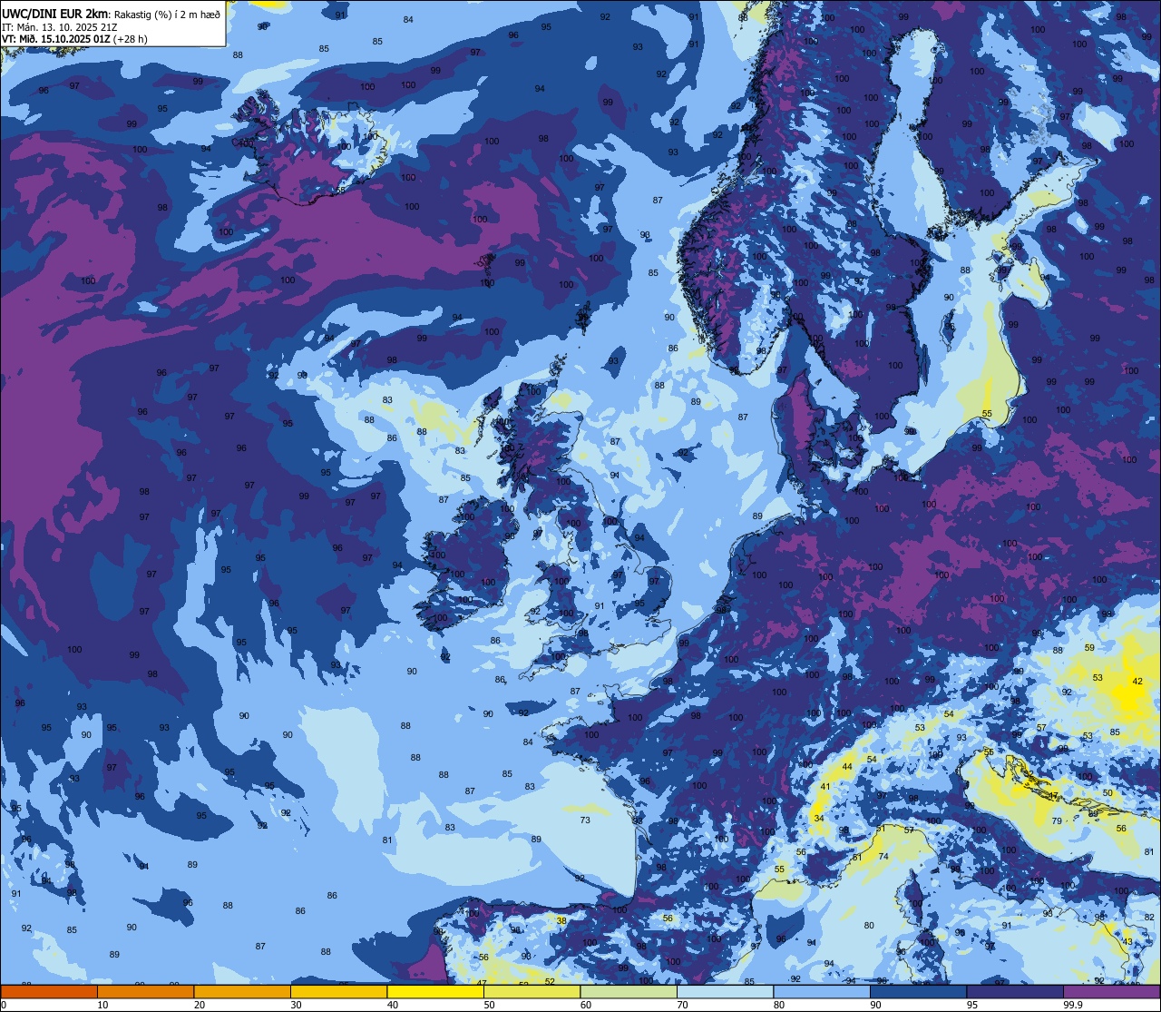Image resolution: width=1161 pixels, height=1012 pixels.
Task: Click the 70–80 pale blue legend swatch
Action: tap(725, 991)
